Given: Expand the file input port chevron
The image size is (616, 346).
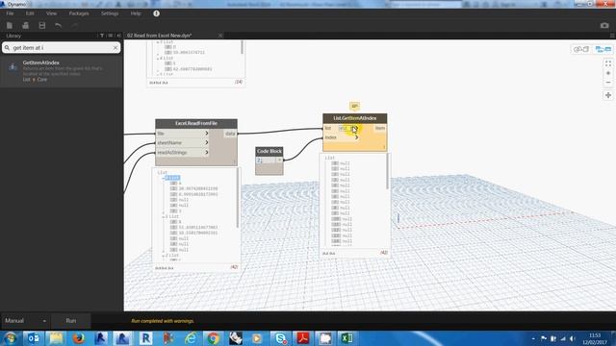Looking at the screenshot, I should [207, 134].
